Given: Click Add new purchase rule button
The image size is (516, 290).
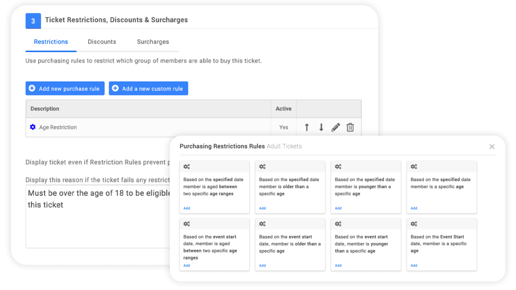Looking at the screenshot, I should 65,88.
